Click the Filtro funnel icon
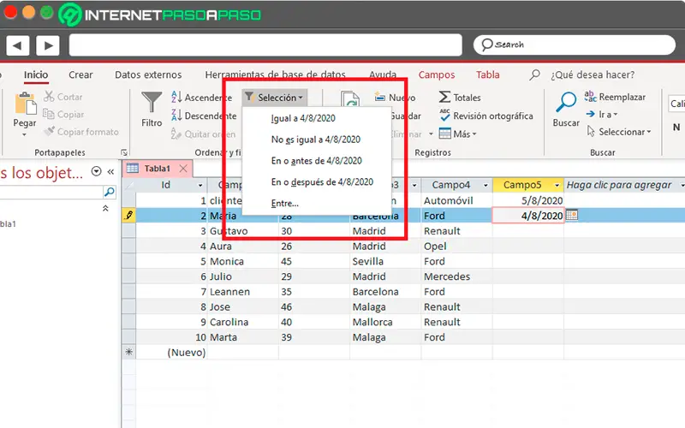Screen dimensions: 685x428 click(152, 103)
